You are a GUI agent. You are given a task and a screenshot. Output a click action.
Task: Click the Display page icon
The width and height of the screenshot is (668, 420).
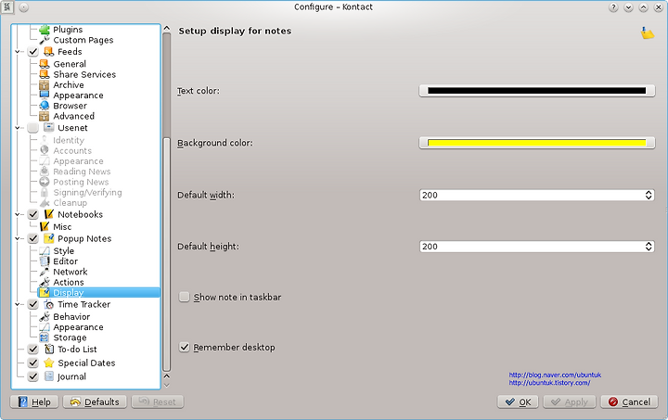tap(45, 293)
